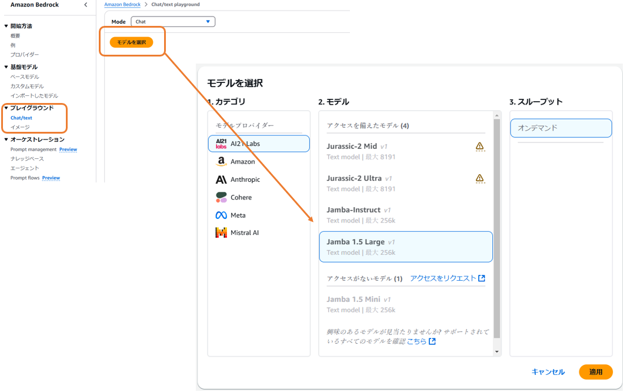
Task: Open プロバイダー in the sidebar
Action: [x=25, y=55]
